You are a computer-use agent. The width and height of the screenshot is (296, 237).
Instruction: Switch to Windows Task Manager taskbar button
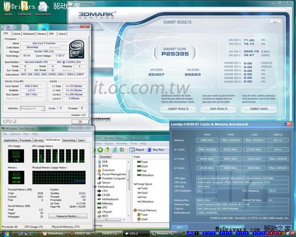pos(163,234)
